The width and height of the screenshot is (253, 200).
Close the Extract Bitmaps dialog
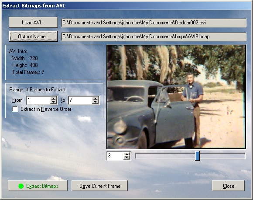(x=228, y=186)
